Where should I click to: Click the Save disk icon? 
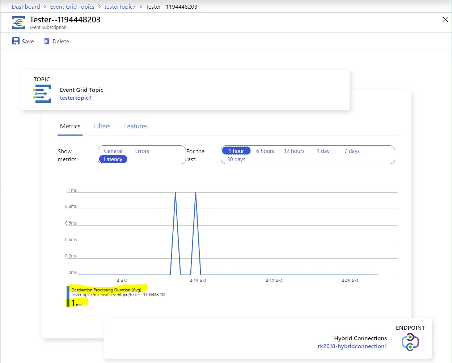click(16, 41)
